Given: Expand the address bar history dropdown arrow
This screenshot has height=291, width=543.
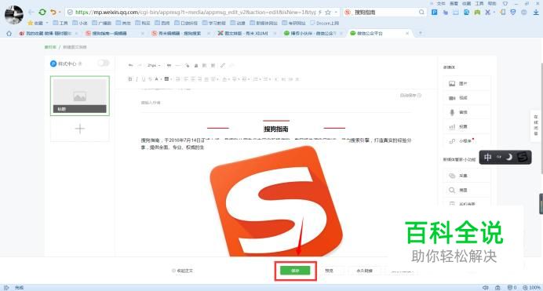Looking at the screenshot, I should click(x=336, y=12).
